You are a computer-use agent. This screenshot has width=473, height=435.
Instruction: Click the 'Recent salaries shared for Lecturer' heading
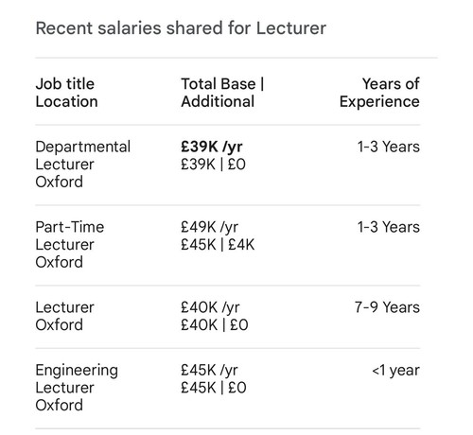pos(181,28)
